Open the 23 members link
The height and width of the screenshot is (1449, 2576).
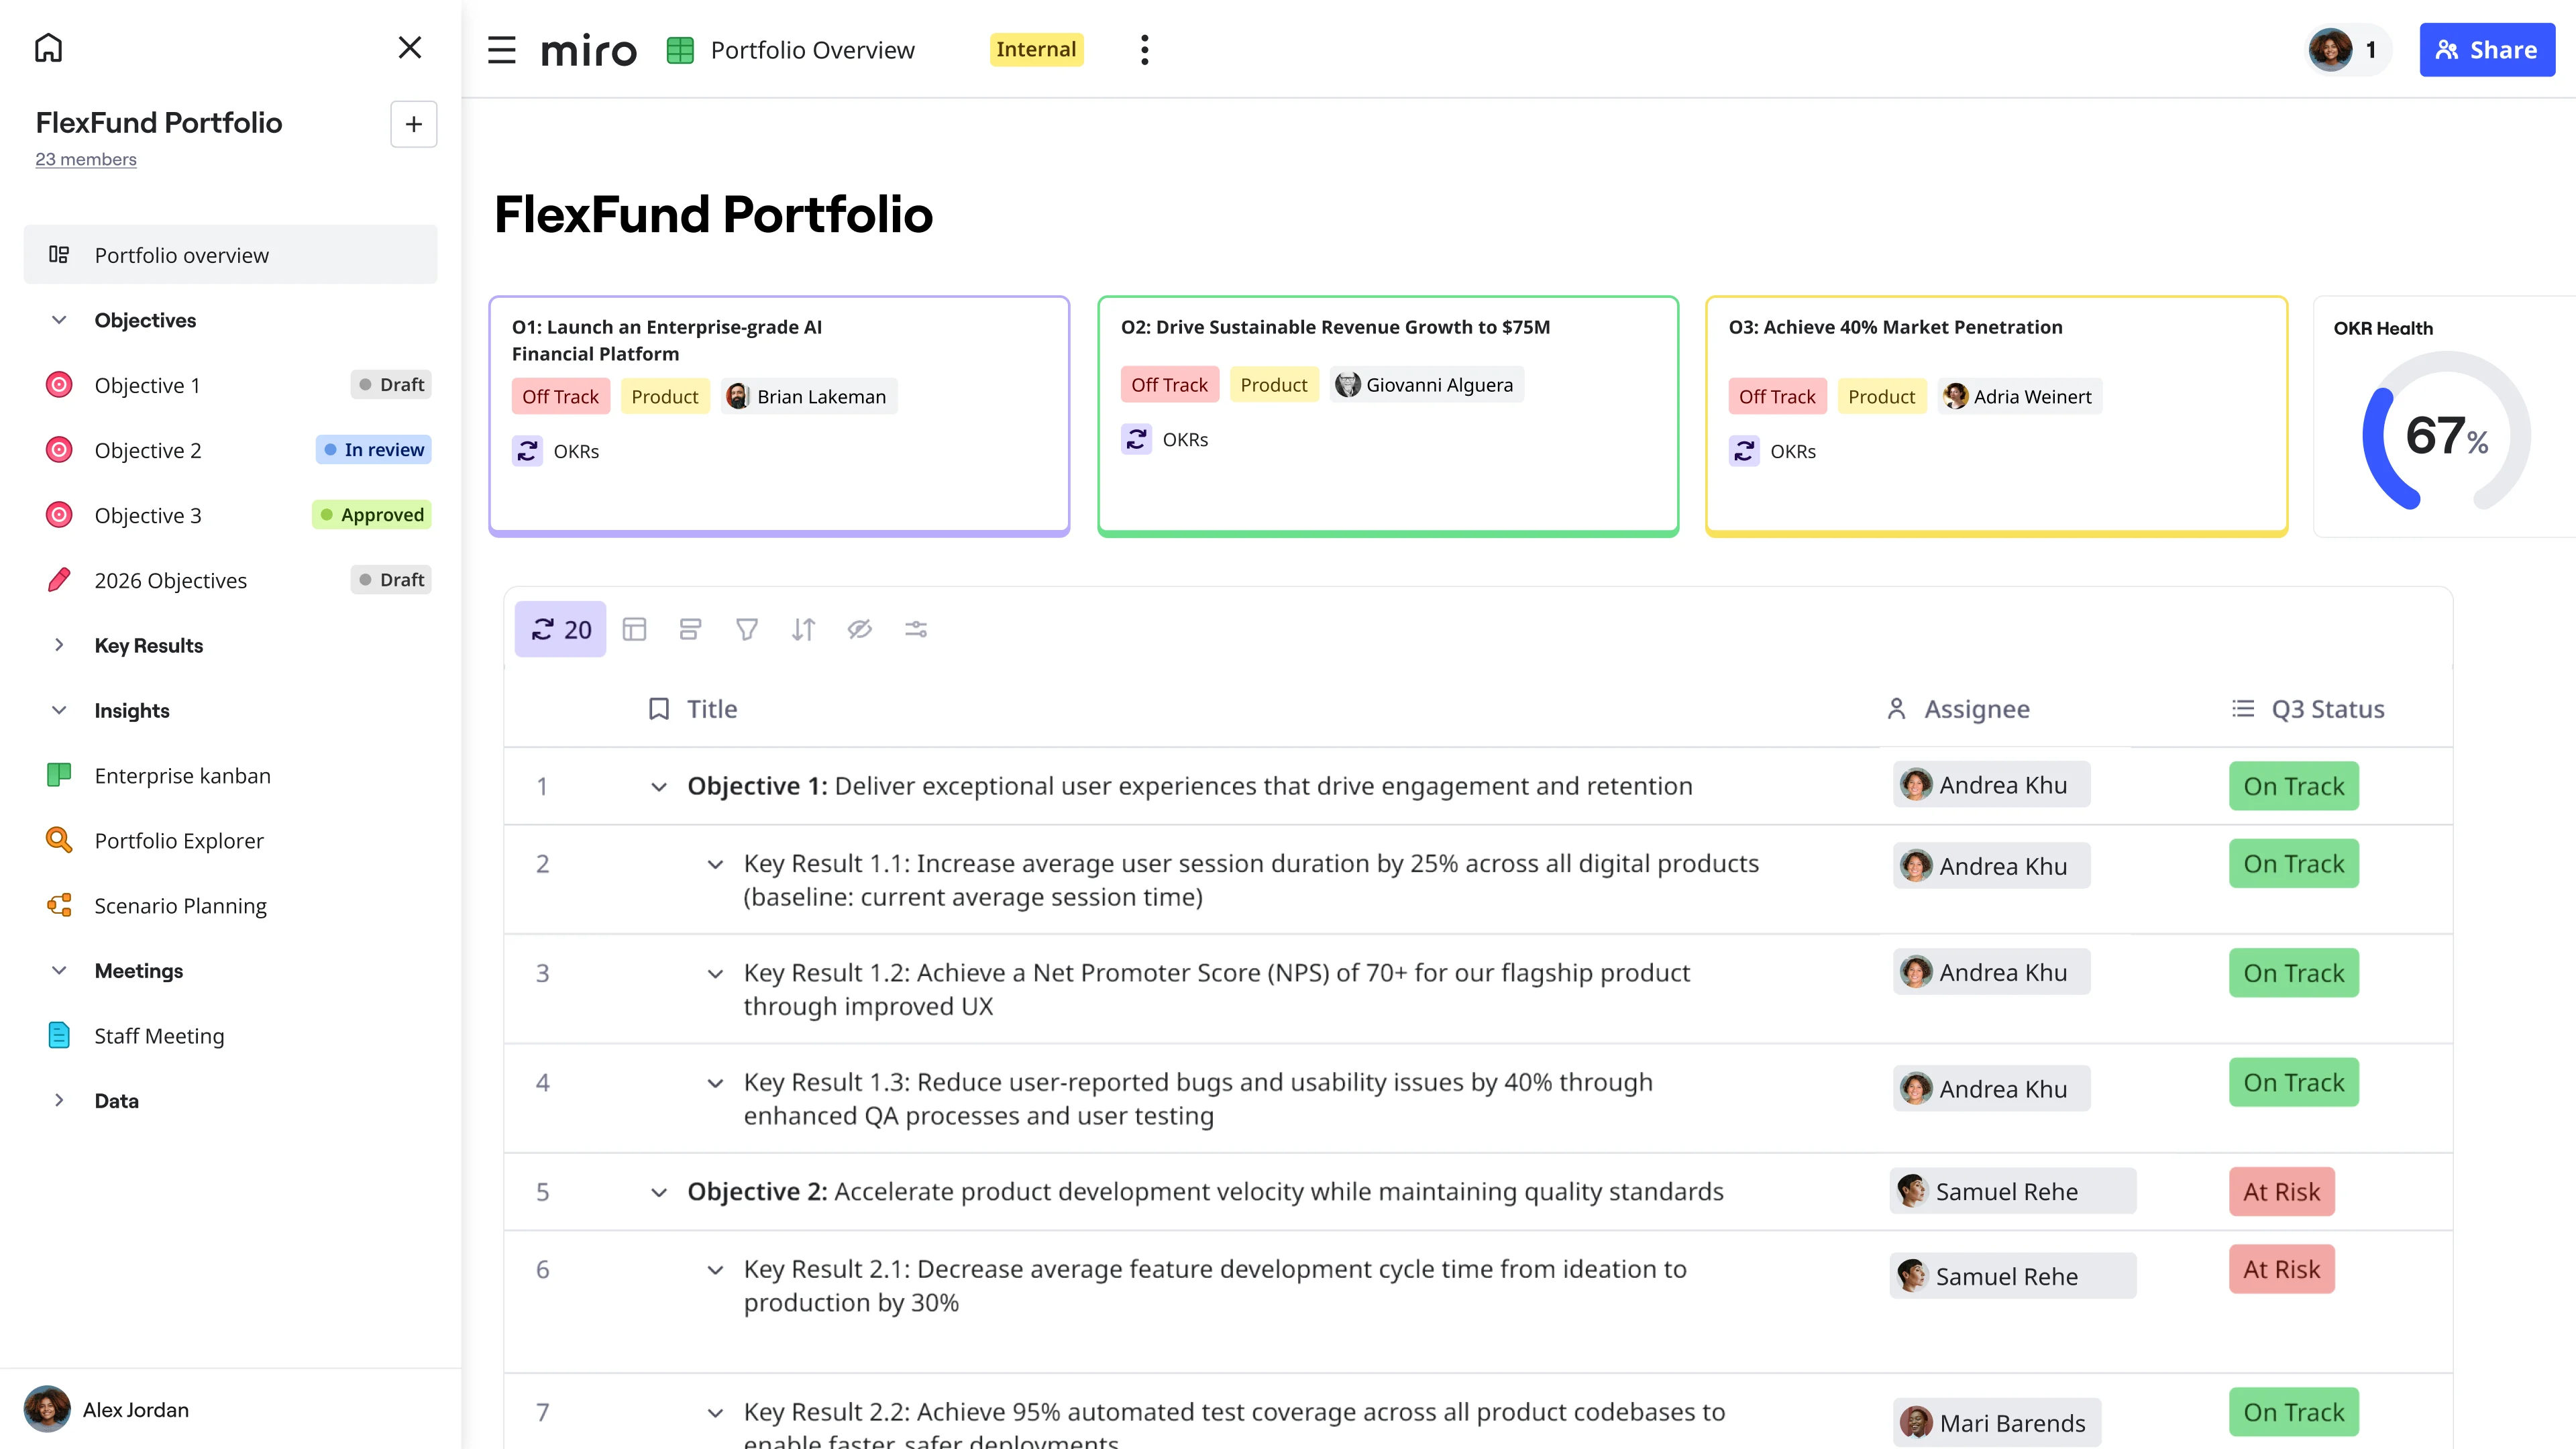[86, 159]
